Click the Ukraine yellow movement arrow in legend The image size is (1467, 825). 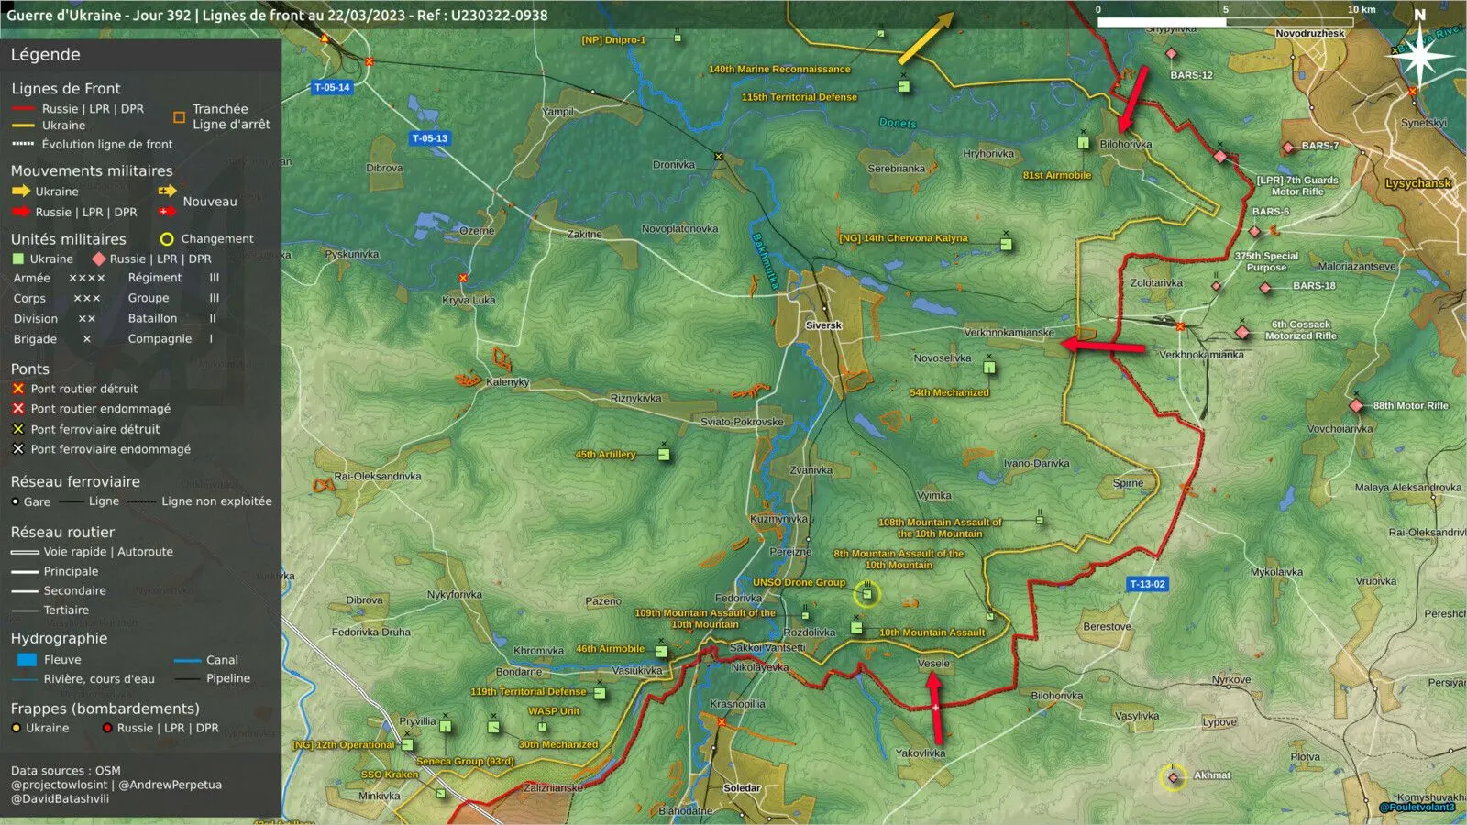(x=20, y=192)
